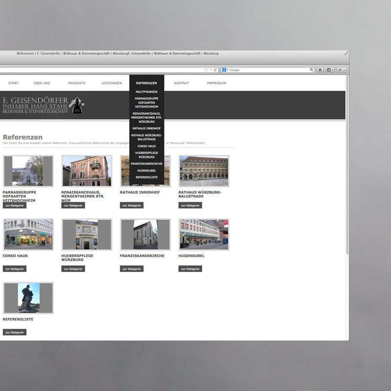
Task: Click the Google search engine icon
Action: [224, 70]
